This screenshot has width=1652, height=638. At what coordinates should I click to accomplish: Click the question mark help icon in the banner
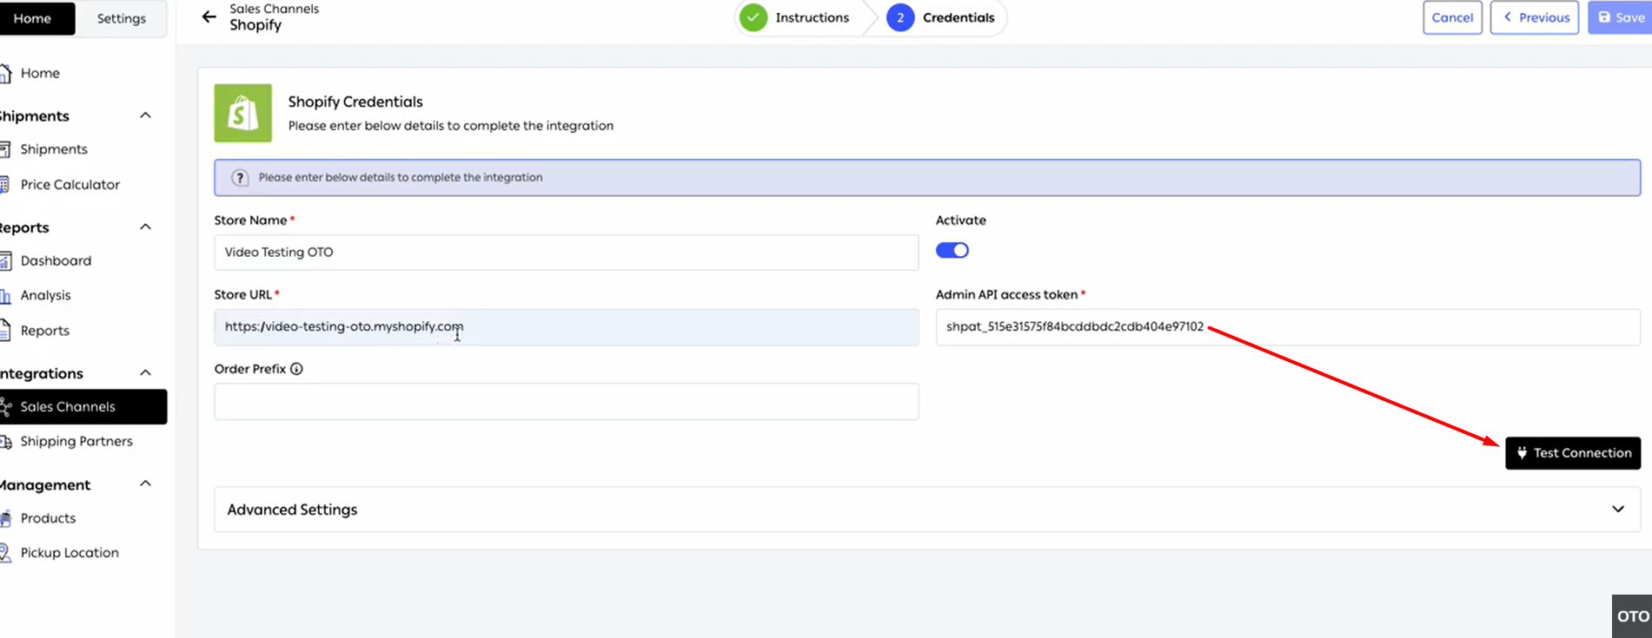(240, 178)
